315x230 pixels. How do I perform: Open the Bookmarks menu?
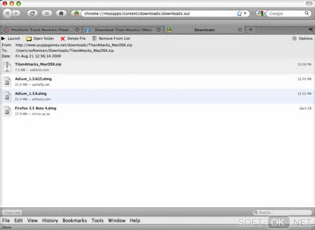click(x=74, y=220)
